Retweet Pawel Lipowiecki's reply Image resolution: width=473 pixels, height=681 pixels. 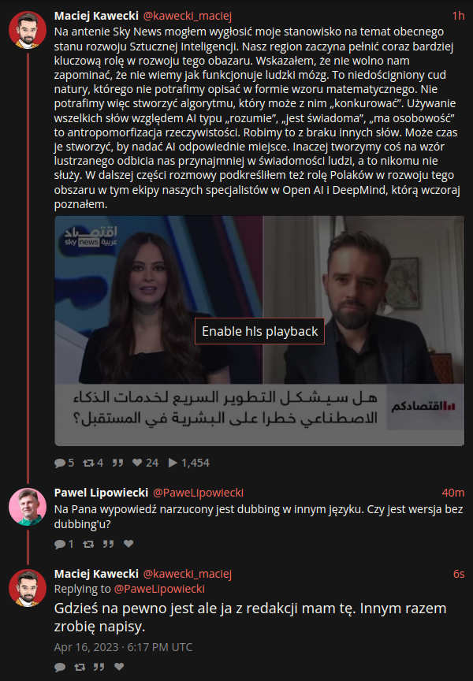[88, 544]
